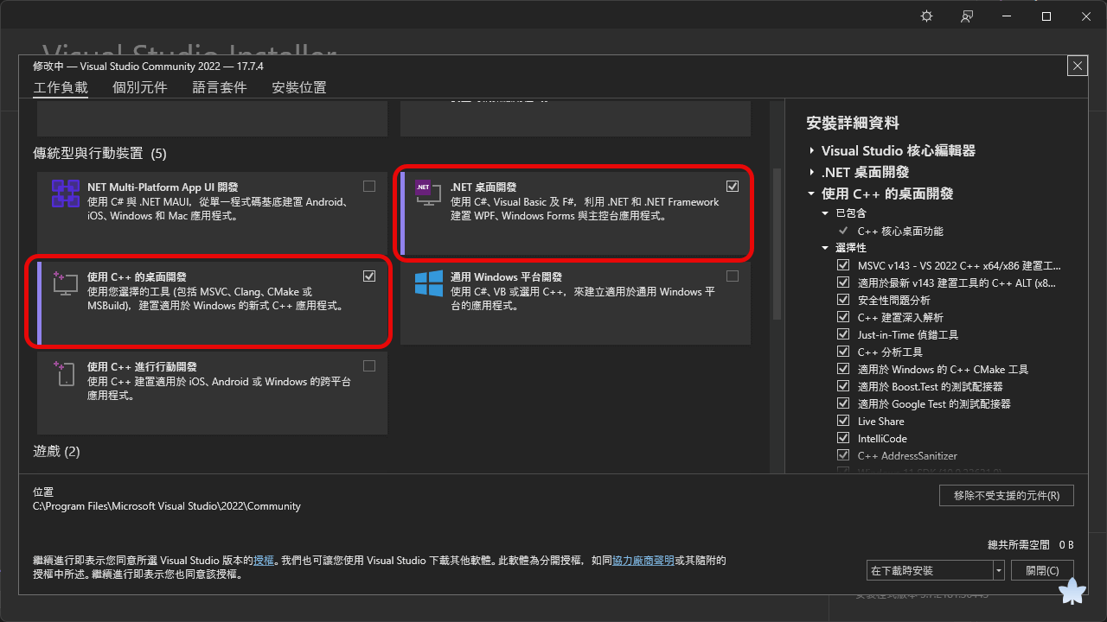
Task: Toggle the C++ CMake 工具 checkbox
Action: (843, 369)
